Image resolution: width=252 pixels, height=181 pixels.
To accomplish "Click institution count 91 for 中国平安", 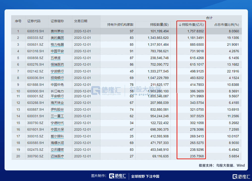I will coord(132,51).
